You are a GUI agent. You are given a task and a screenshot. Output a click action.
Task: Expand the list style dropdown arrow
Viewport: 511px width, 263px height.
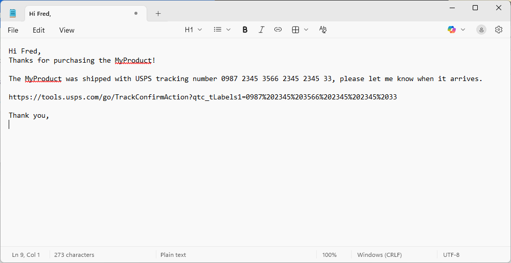click(228, 30)
